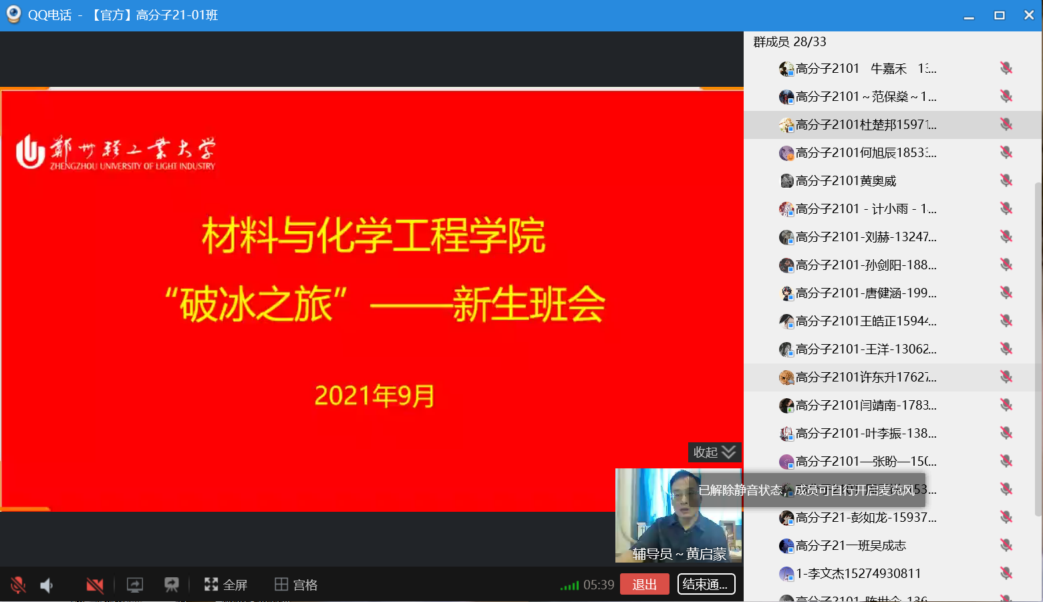
Task: Click the avatar of 高分子2101何旭辰
Action: (x=786, y=153)
